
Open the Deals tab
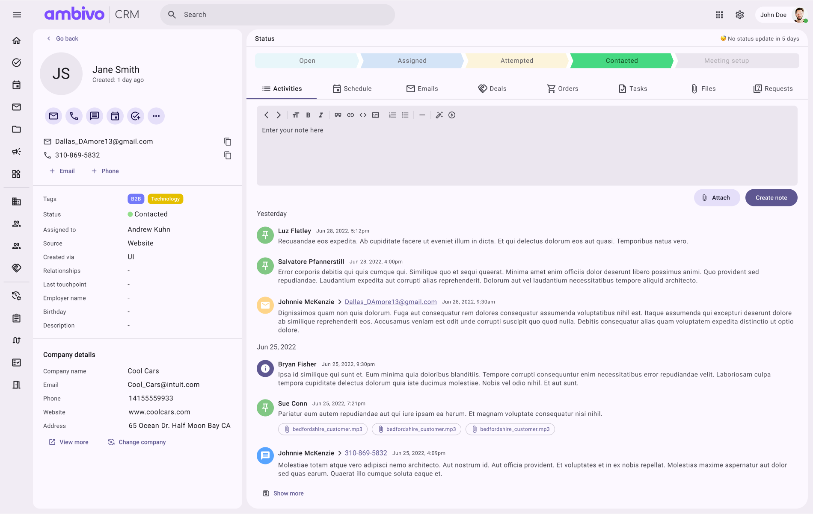point(493,88)
